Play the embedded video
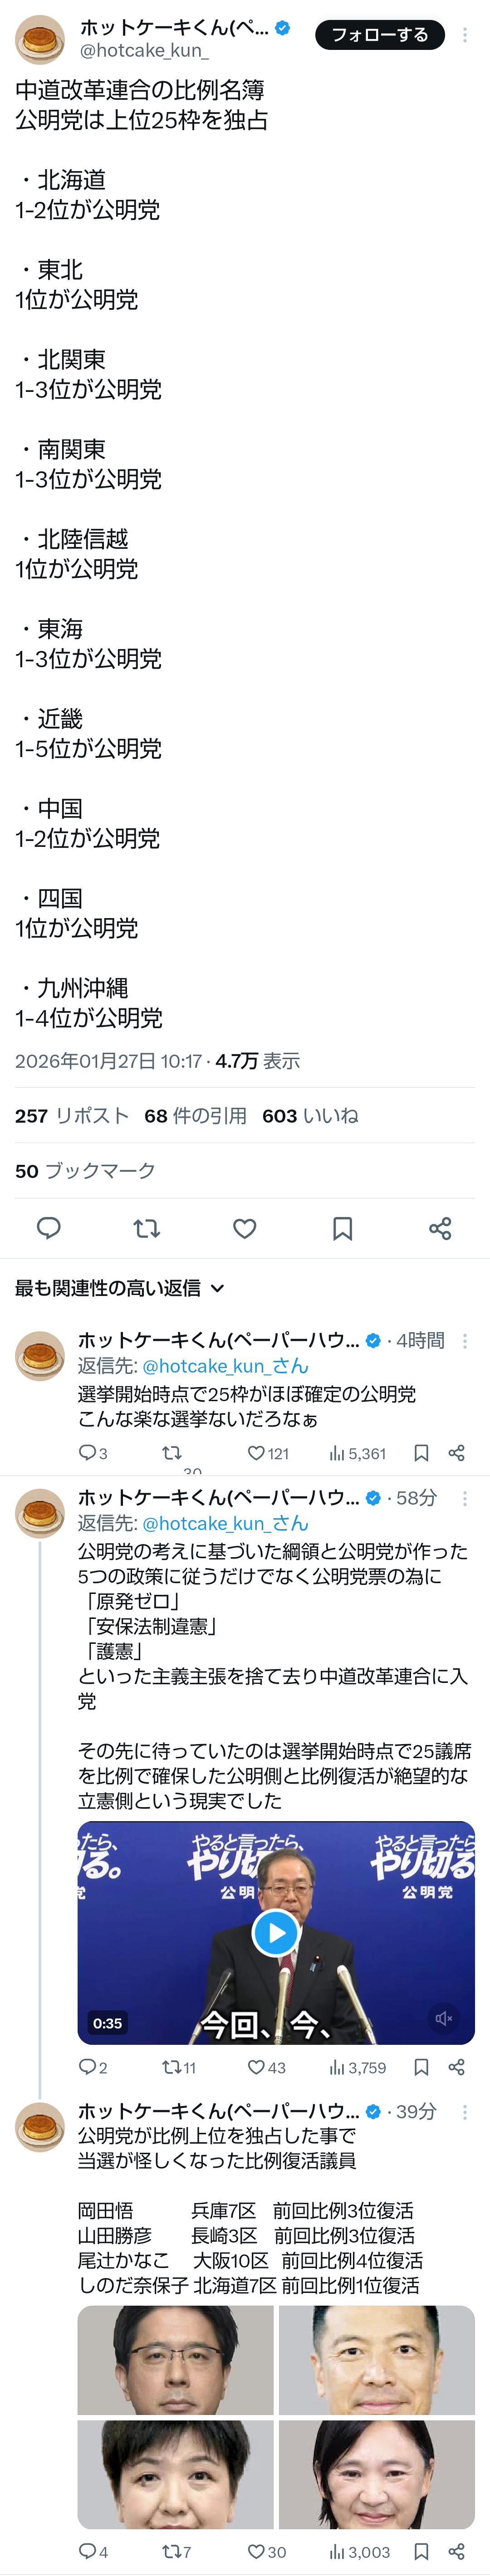490x2576 pixels. 276,1932
